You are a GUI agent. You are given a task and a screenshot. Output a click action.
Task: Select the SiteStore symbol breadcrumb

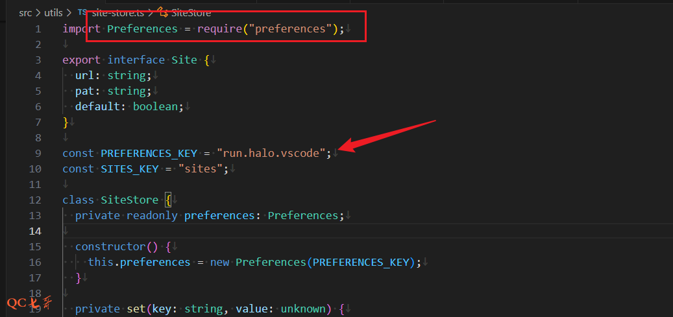(x=191, y=12)
